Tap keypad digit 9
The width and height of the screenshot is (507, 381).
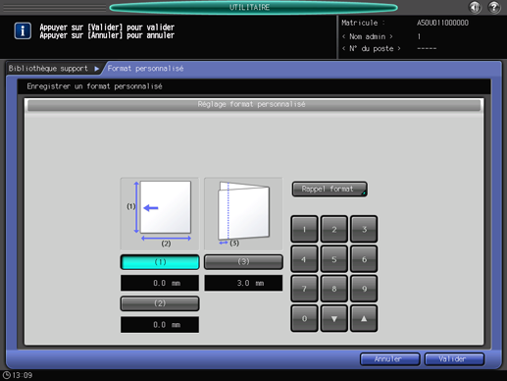(364, 289)
